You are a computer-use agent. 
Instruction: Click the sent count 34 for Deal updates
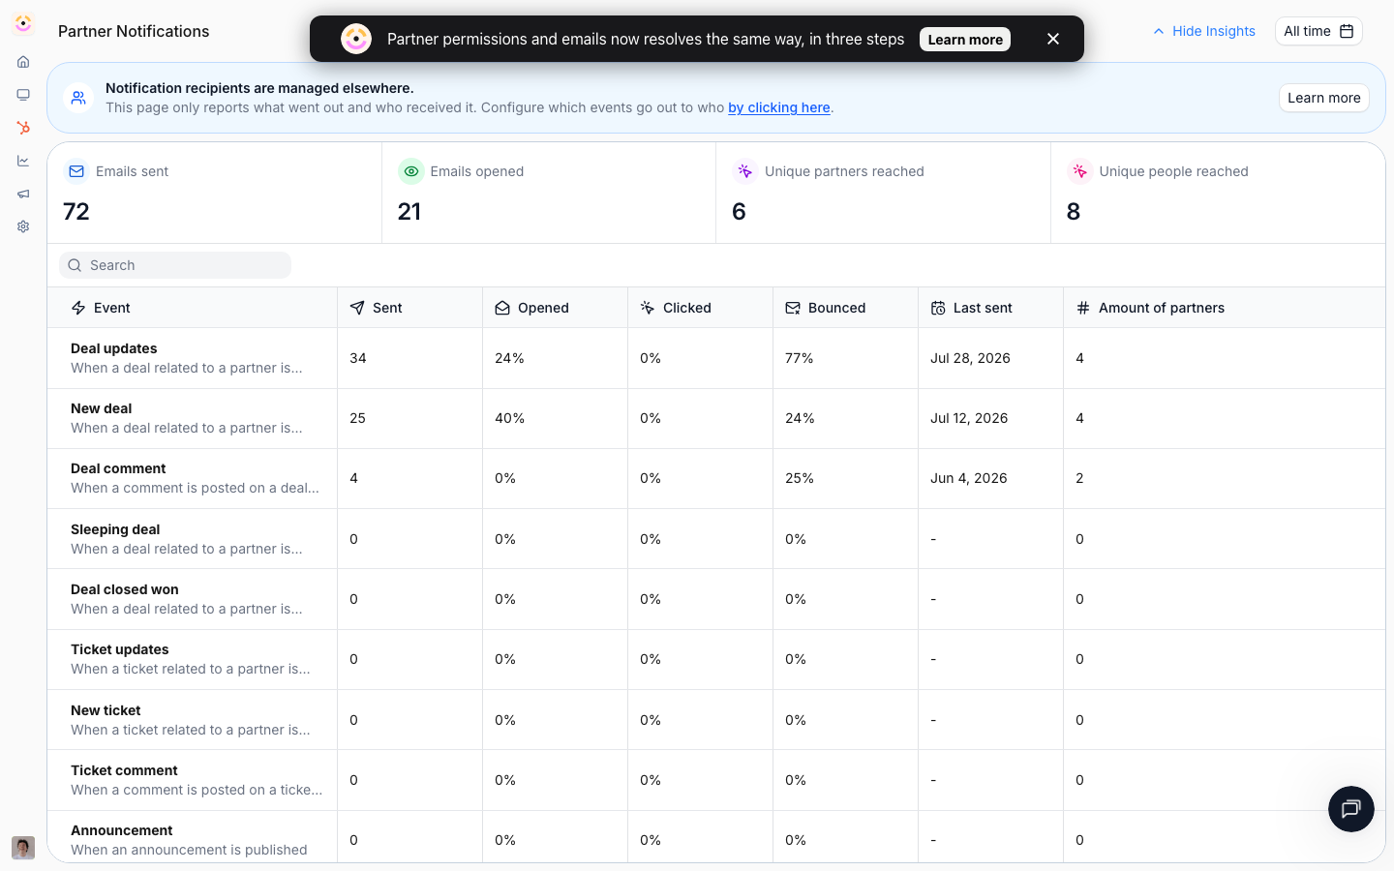(x=358, y=358)
